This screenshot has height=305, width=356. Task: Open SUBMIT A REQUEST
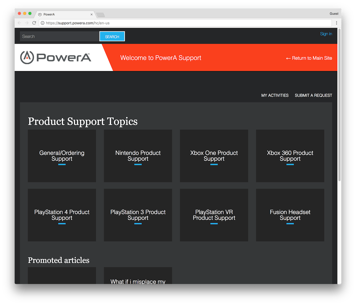coord(313,95)
